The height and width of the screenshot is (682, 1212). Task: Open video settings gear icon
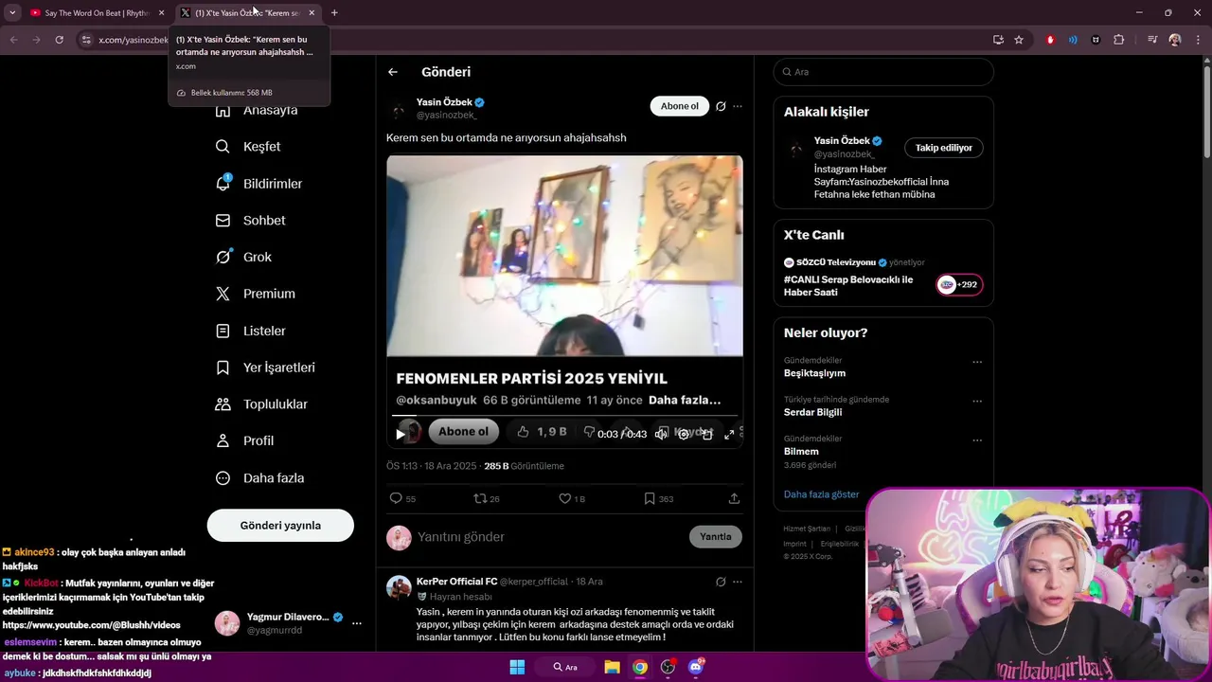pyautogui.click(x=683, y=434)
